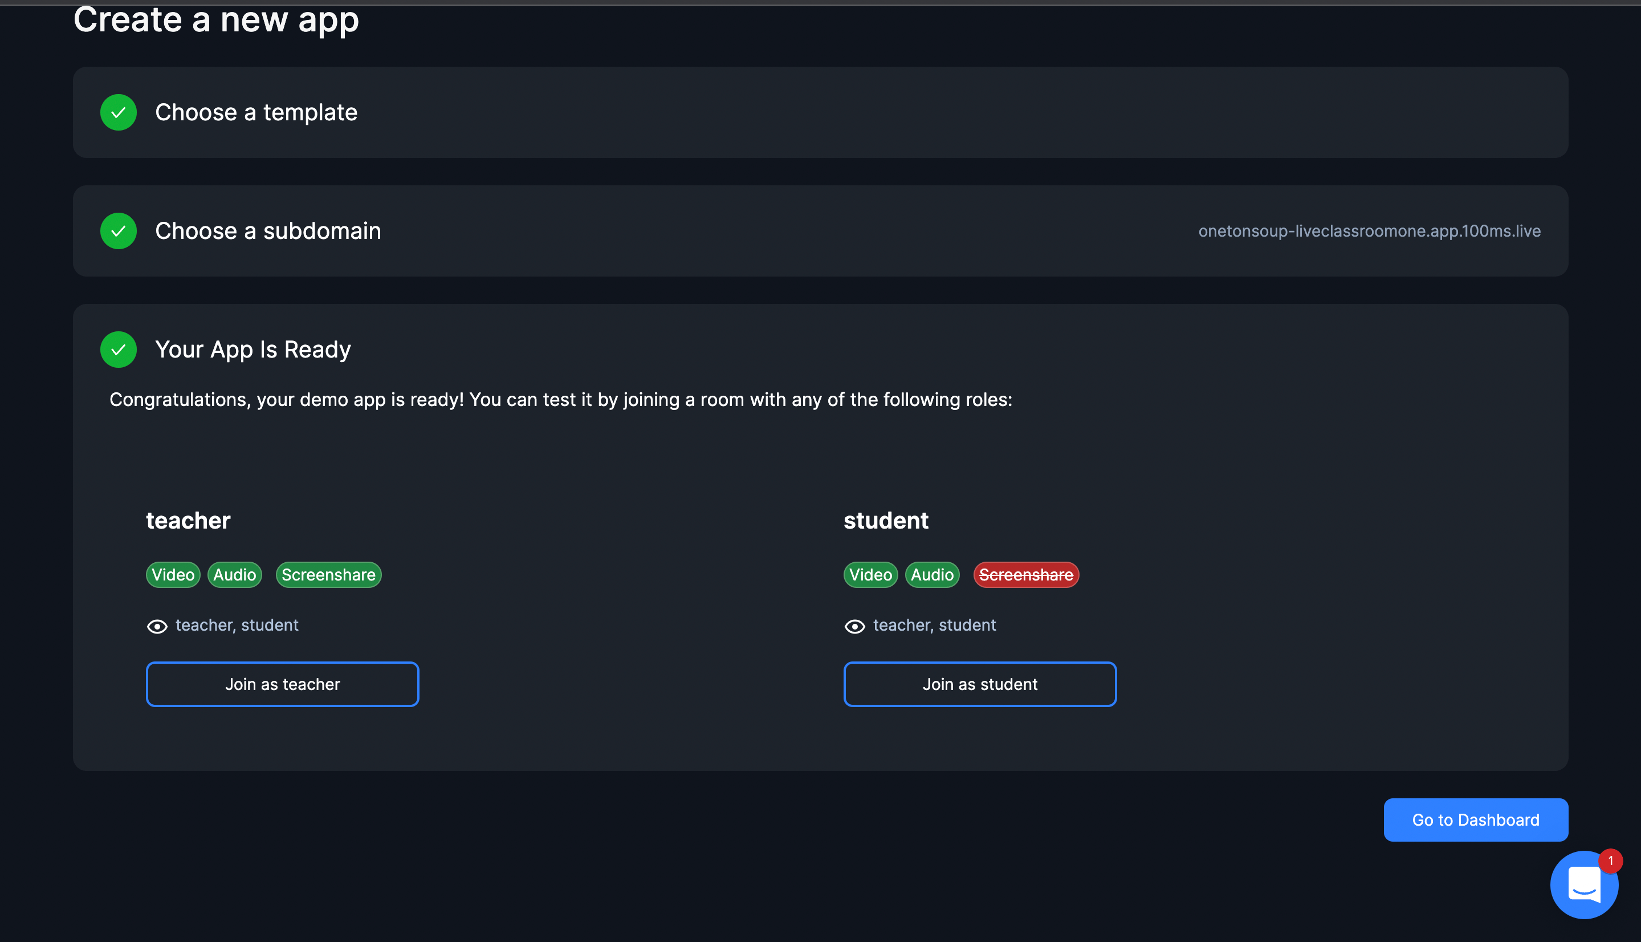Expand the Your App Is Ready section

click(253, 348)
